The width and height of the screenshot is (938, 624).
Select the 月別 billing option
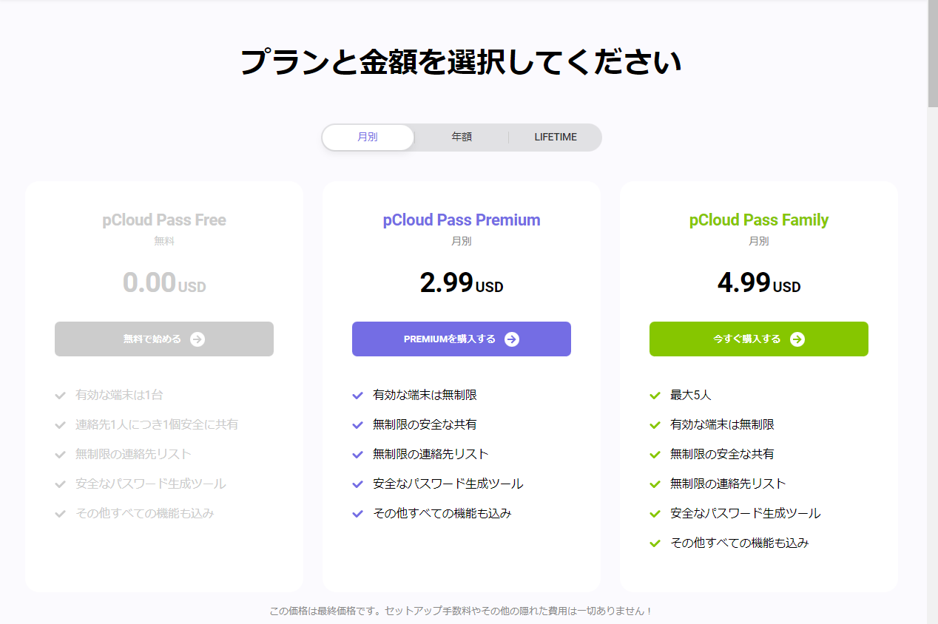coord(368,138)
